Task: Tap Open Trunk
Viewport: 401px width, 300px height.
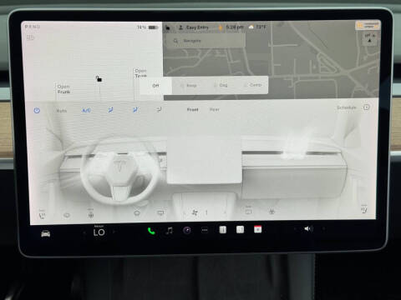Action: tap(141, 73)
